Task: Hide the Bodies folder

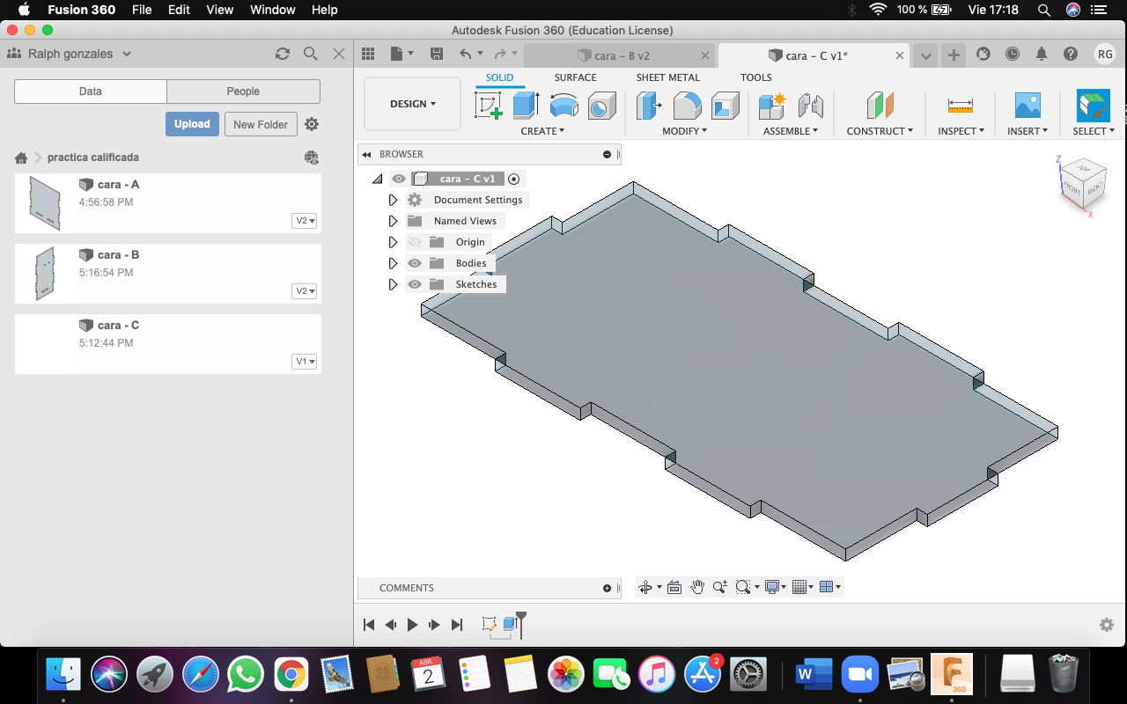Action: (415, 263)
